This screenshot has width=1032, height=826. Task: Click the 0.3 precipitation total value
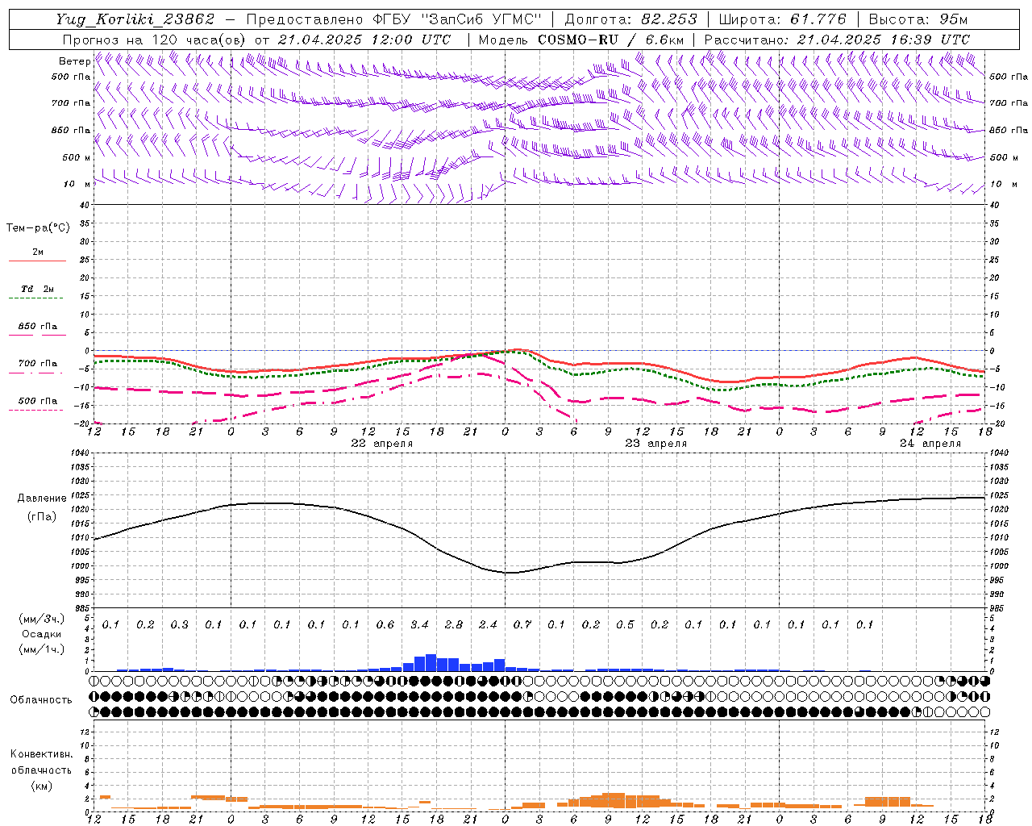tap(180, 625)
